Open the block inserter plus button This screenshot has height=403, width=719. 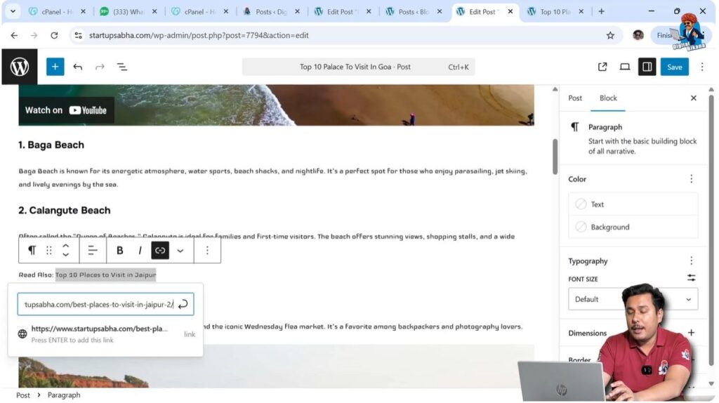pos(55,67)
